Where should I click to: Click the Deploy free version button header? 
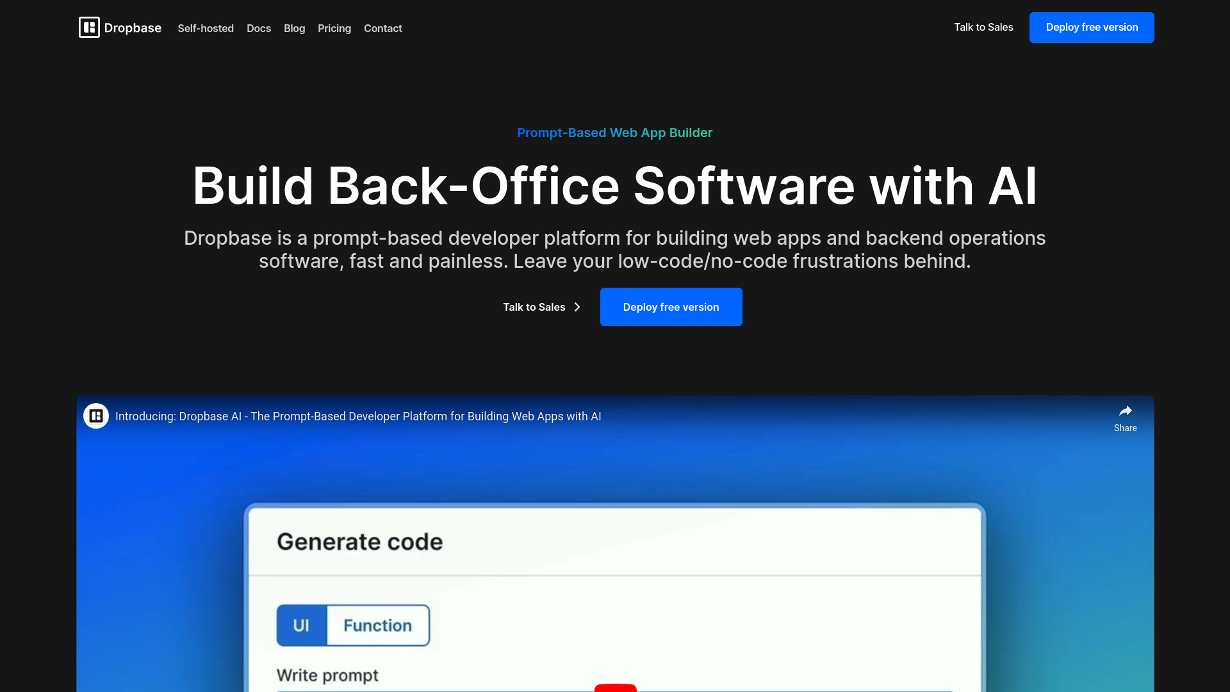[1092, 27]
